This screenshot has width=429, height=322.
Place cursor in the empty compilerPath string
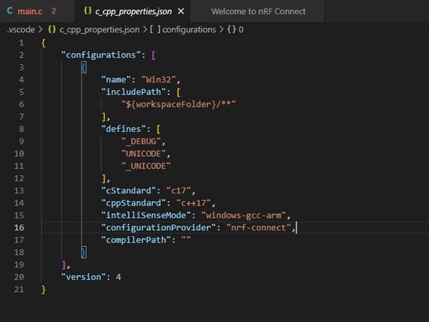click(186, 239)
